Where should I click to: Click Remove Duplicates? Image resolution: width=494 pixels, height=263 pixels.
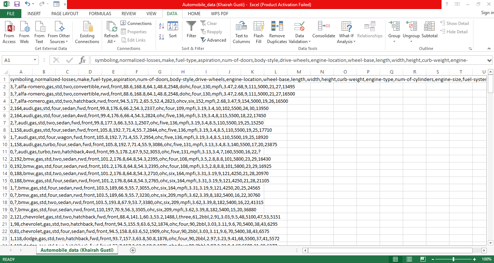tap(277, 32)
